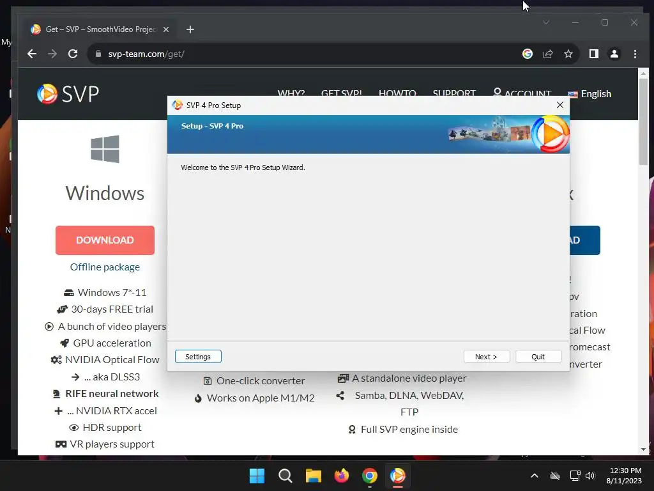Close the SVP 4 Pro Setup dialog
654x491 pixels.
click(559, 105)
